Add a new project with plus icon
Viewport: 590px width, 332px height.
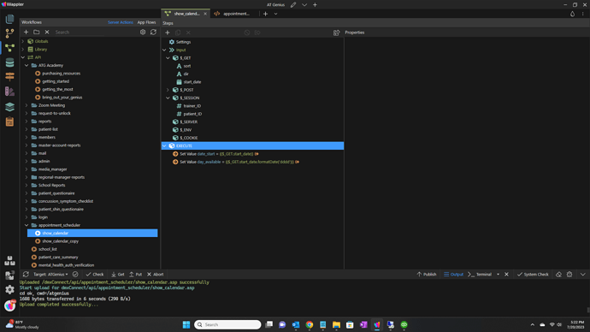point(315,5)
